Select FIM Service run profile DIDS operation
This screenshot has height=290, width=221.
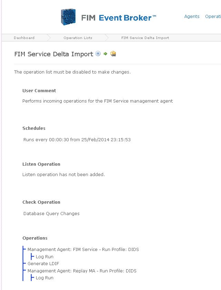pyautogui.click(x=83, y=250)
